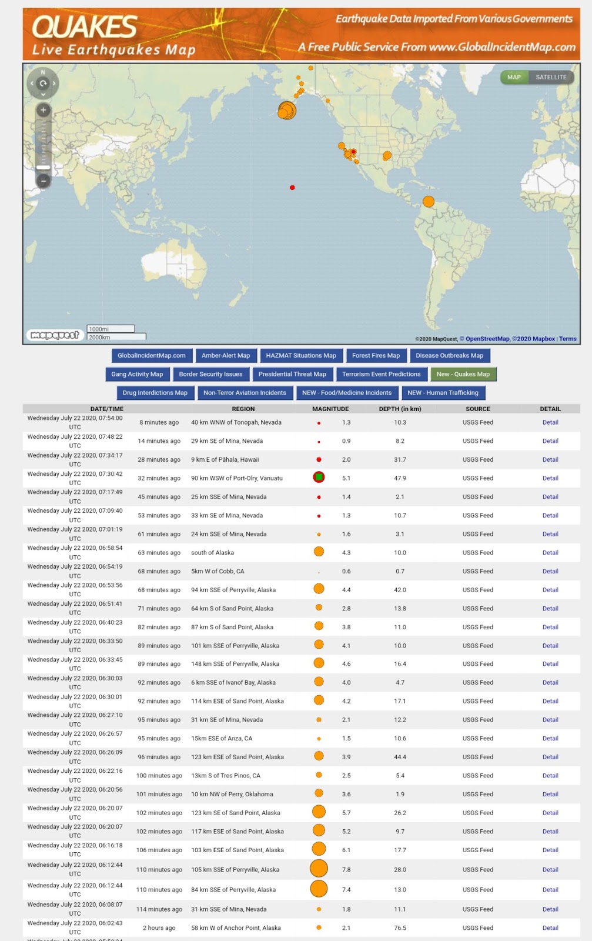Click the REGION column header
Screen dimensions: 592x941
click(x=243, y=409)
